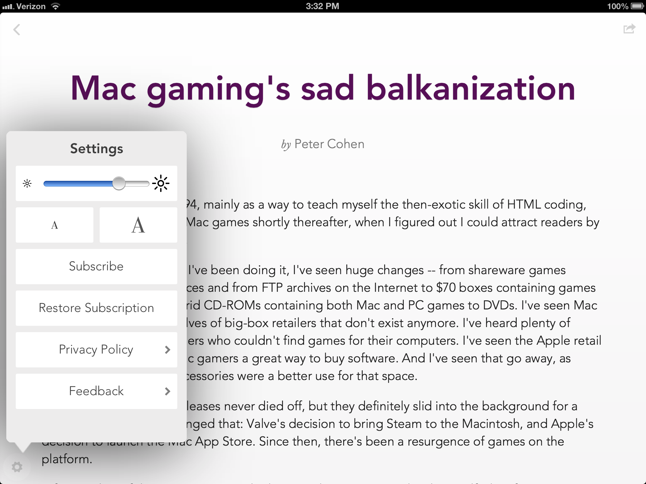Tap the back arrow icon

coord(17,30)
